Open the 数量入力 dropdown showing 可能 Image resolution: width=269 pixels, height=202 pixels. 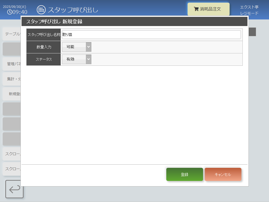pyautogui.click(x=76, y=47)
